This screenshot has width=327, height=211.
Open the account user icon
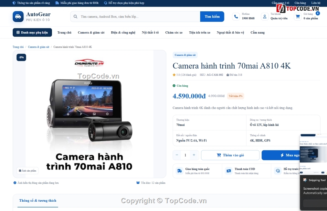pyautogui.click(x=265, y=17)
